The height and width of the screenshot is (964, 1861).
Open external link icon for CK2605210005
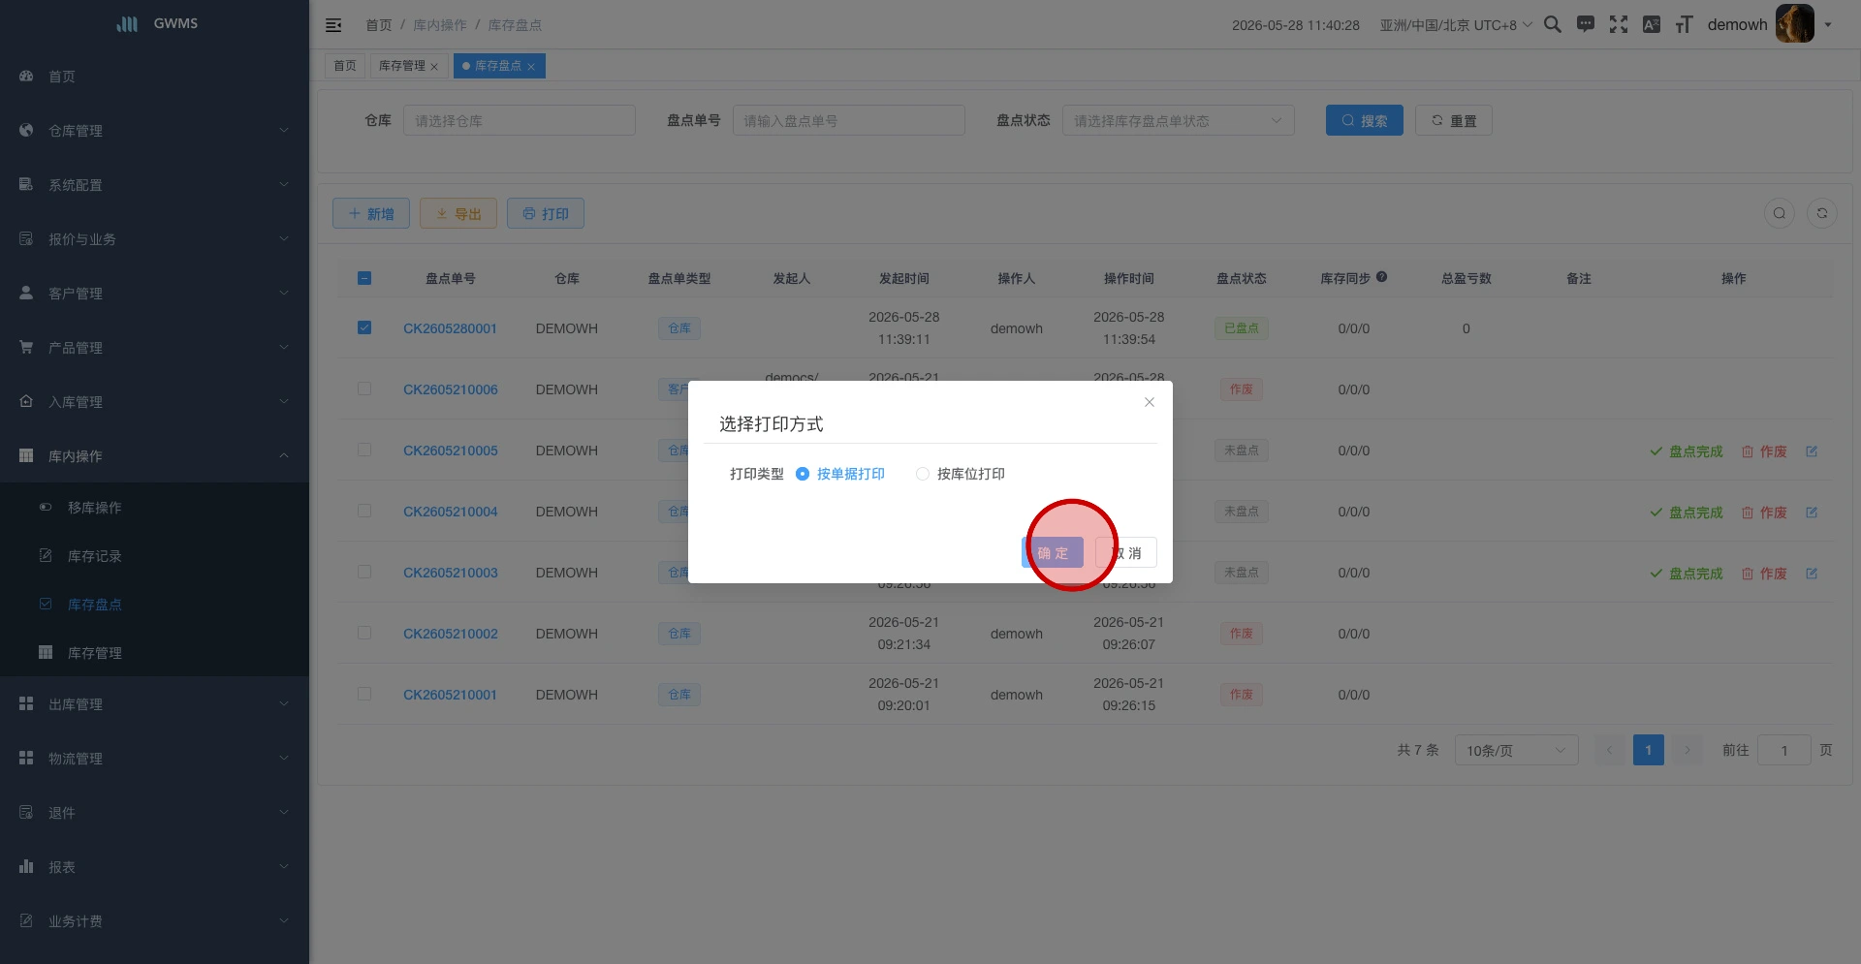tap(1812, 451)
